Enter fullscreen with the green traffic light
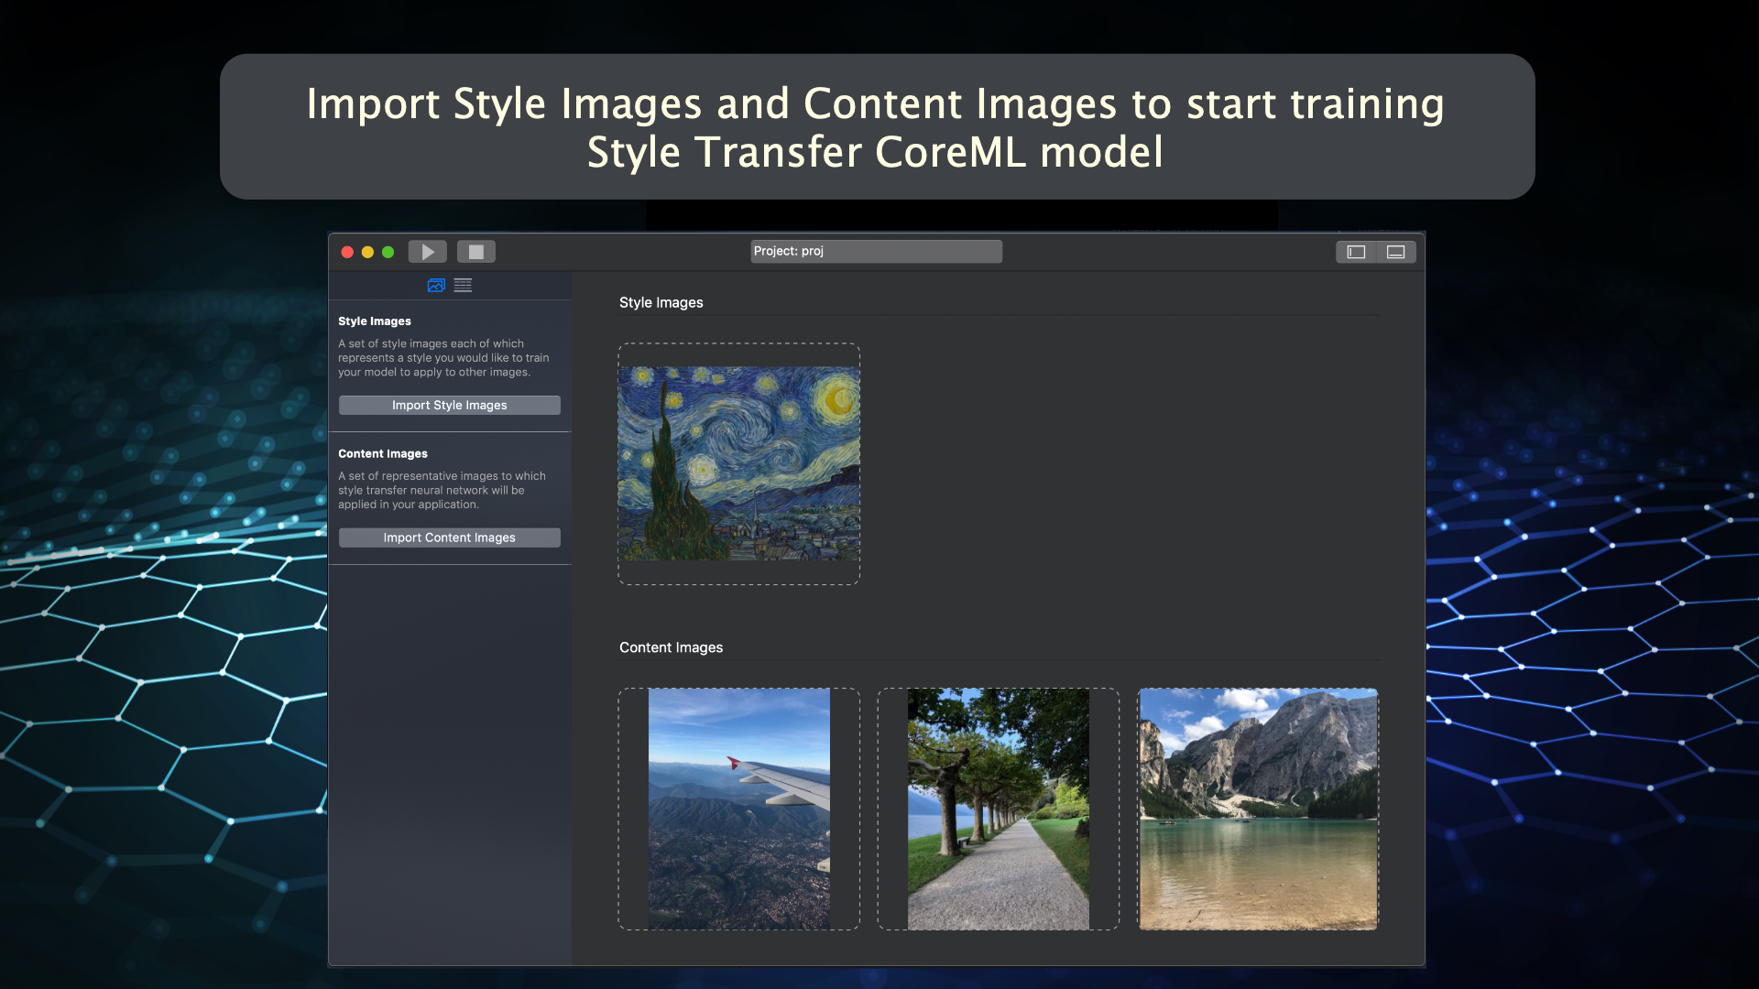The image size is (1759, 989). (388, 251)
